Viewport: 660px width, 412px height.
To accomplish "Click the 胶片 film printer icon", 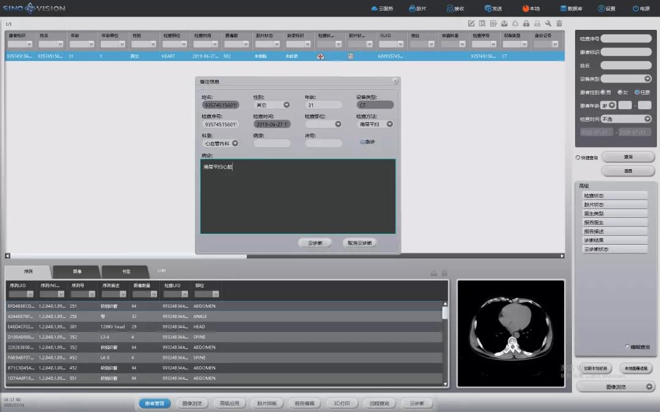I will point(417,9).
